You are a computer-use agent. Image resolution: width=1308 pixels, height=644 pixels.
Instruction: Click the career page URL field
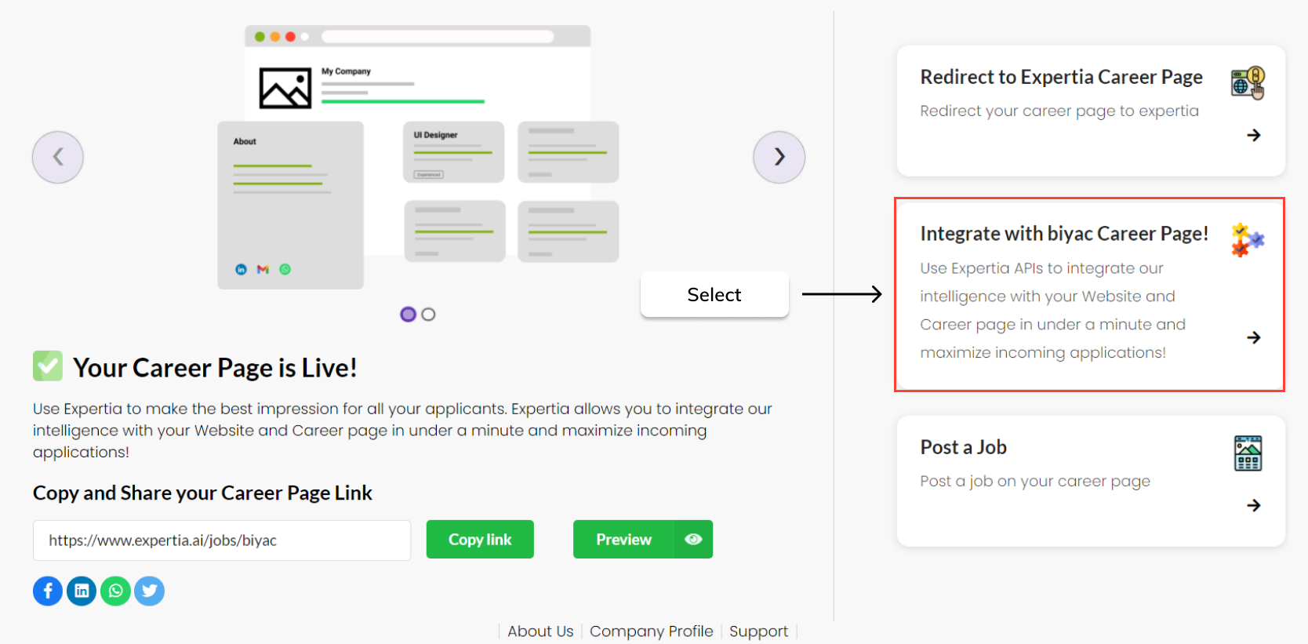pyautogui.click(x=222, y=540)
